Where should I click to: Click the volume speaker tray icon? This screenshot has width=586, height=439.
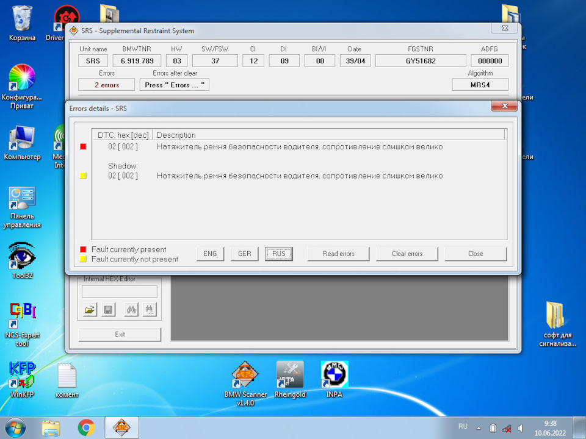tap(521, 428)
